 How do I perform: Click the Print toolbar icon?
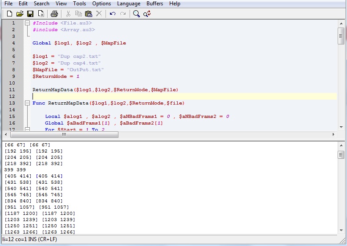tap(54, 14)
